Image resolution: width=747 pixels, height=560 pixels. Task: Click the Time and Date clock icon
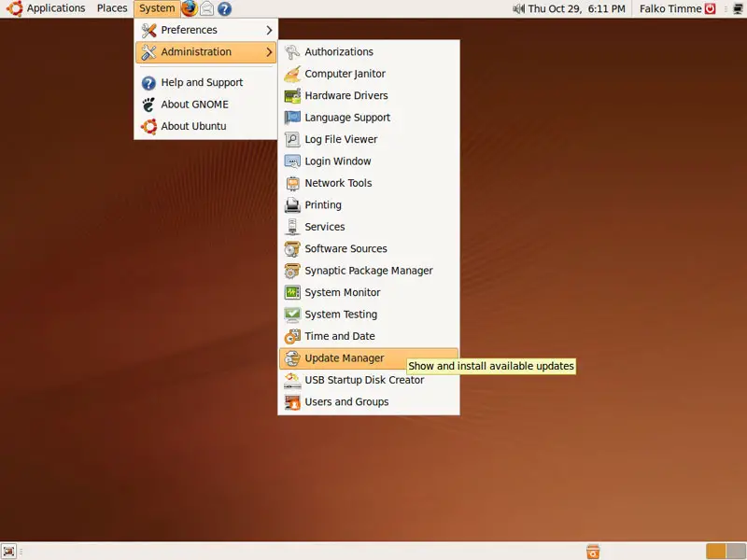click(x=292, y=337)
